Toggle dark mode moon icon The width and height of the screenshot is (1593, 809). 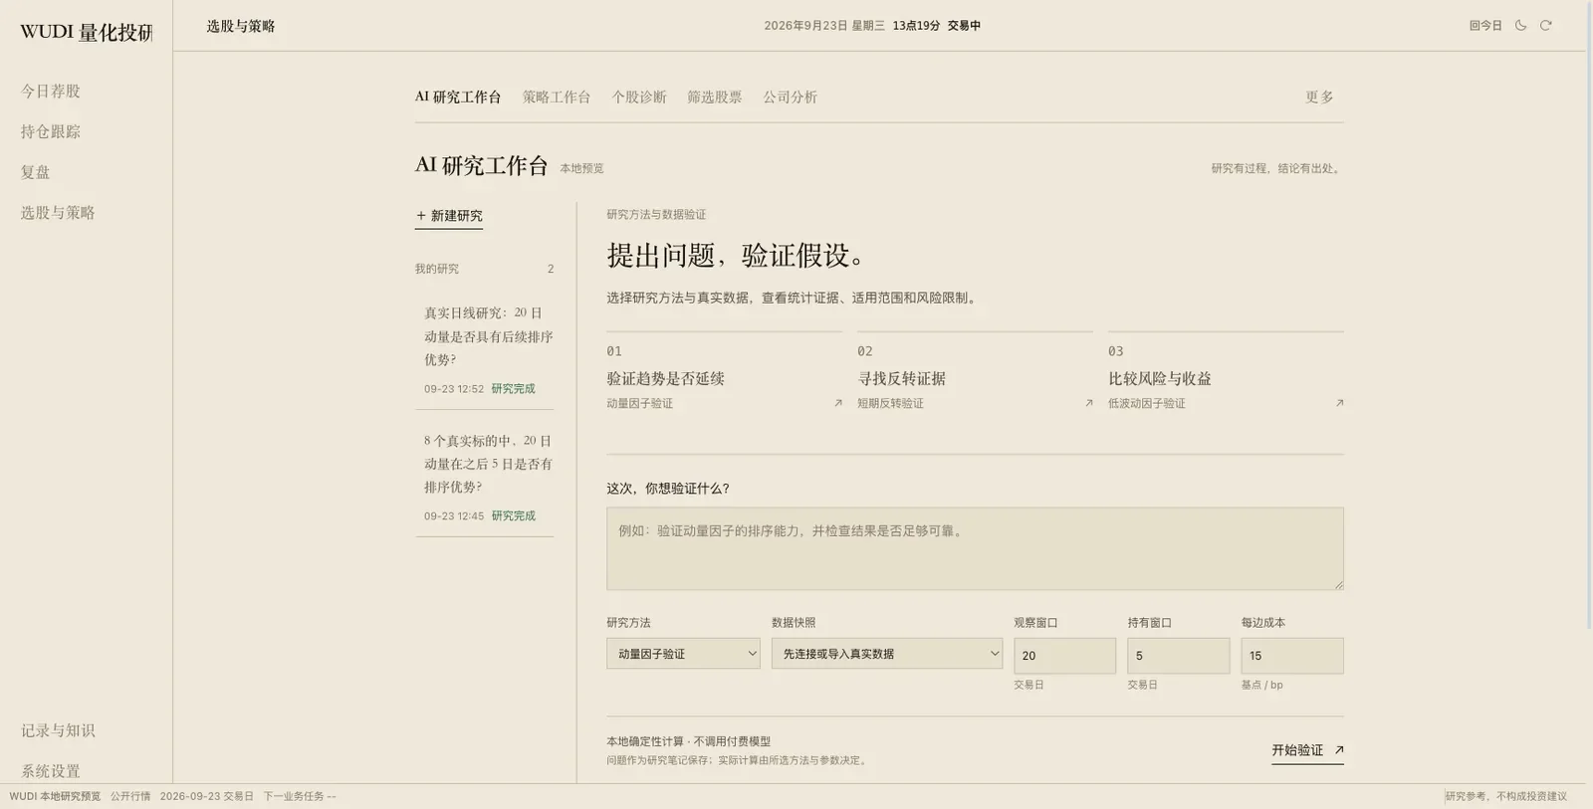coord(1520,26)
